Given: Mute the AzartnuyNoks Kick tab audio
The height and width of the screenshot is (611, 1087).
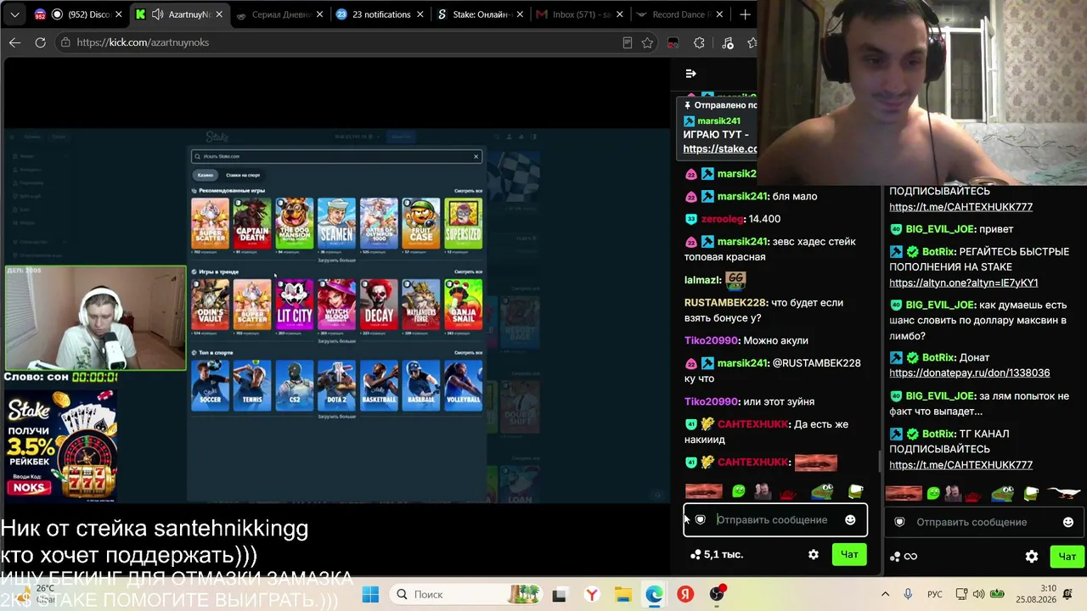Looking at the screenshot, I should coord(157,14).
